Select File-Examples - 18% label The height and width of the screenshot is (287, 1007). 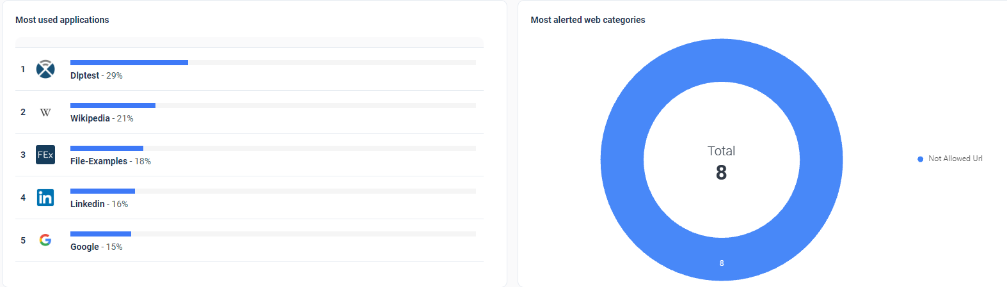(111, 161)
